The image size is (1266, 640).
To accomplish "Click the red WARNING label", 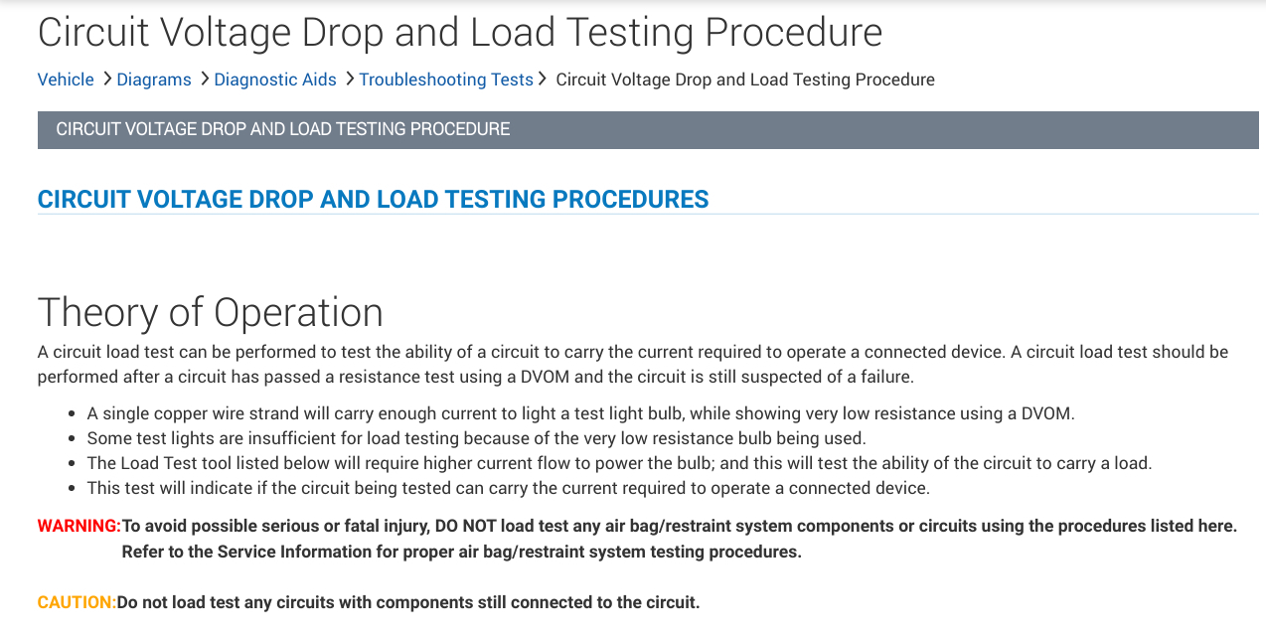I will [79, 526].
